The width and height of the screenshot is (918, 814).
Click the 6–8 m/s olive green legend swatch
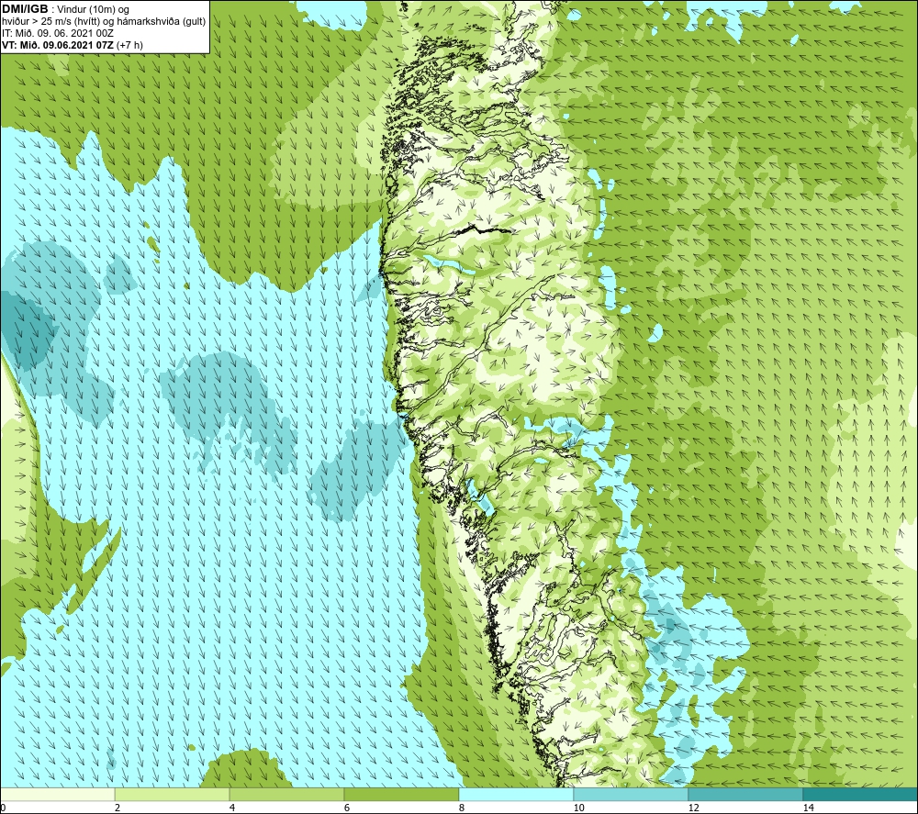[x=402, y=794]
